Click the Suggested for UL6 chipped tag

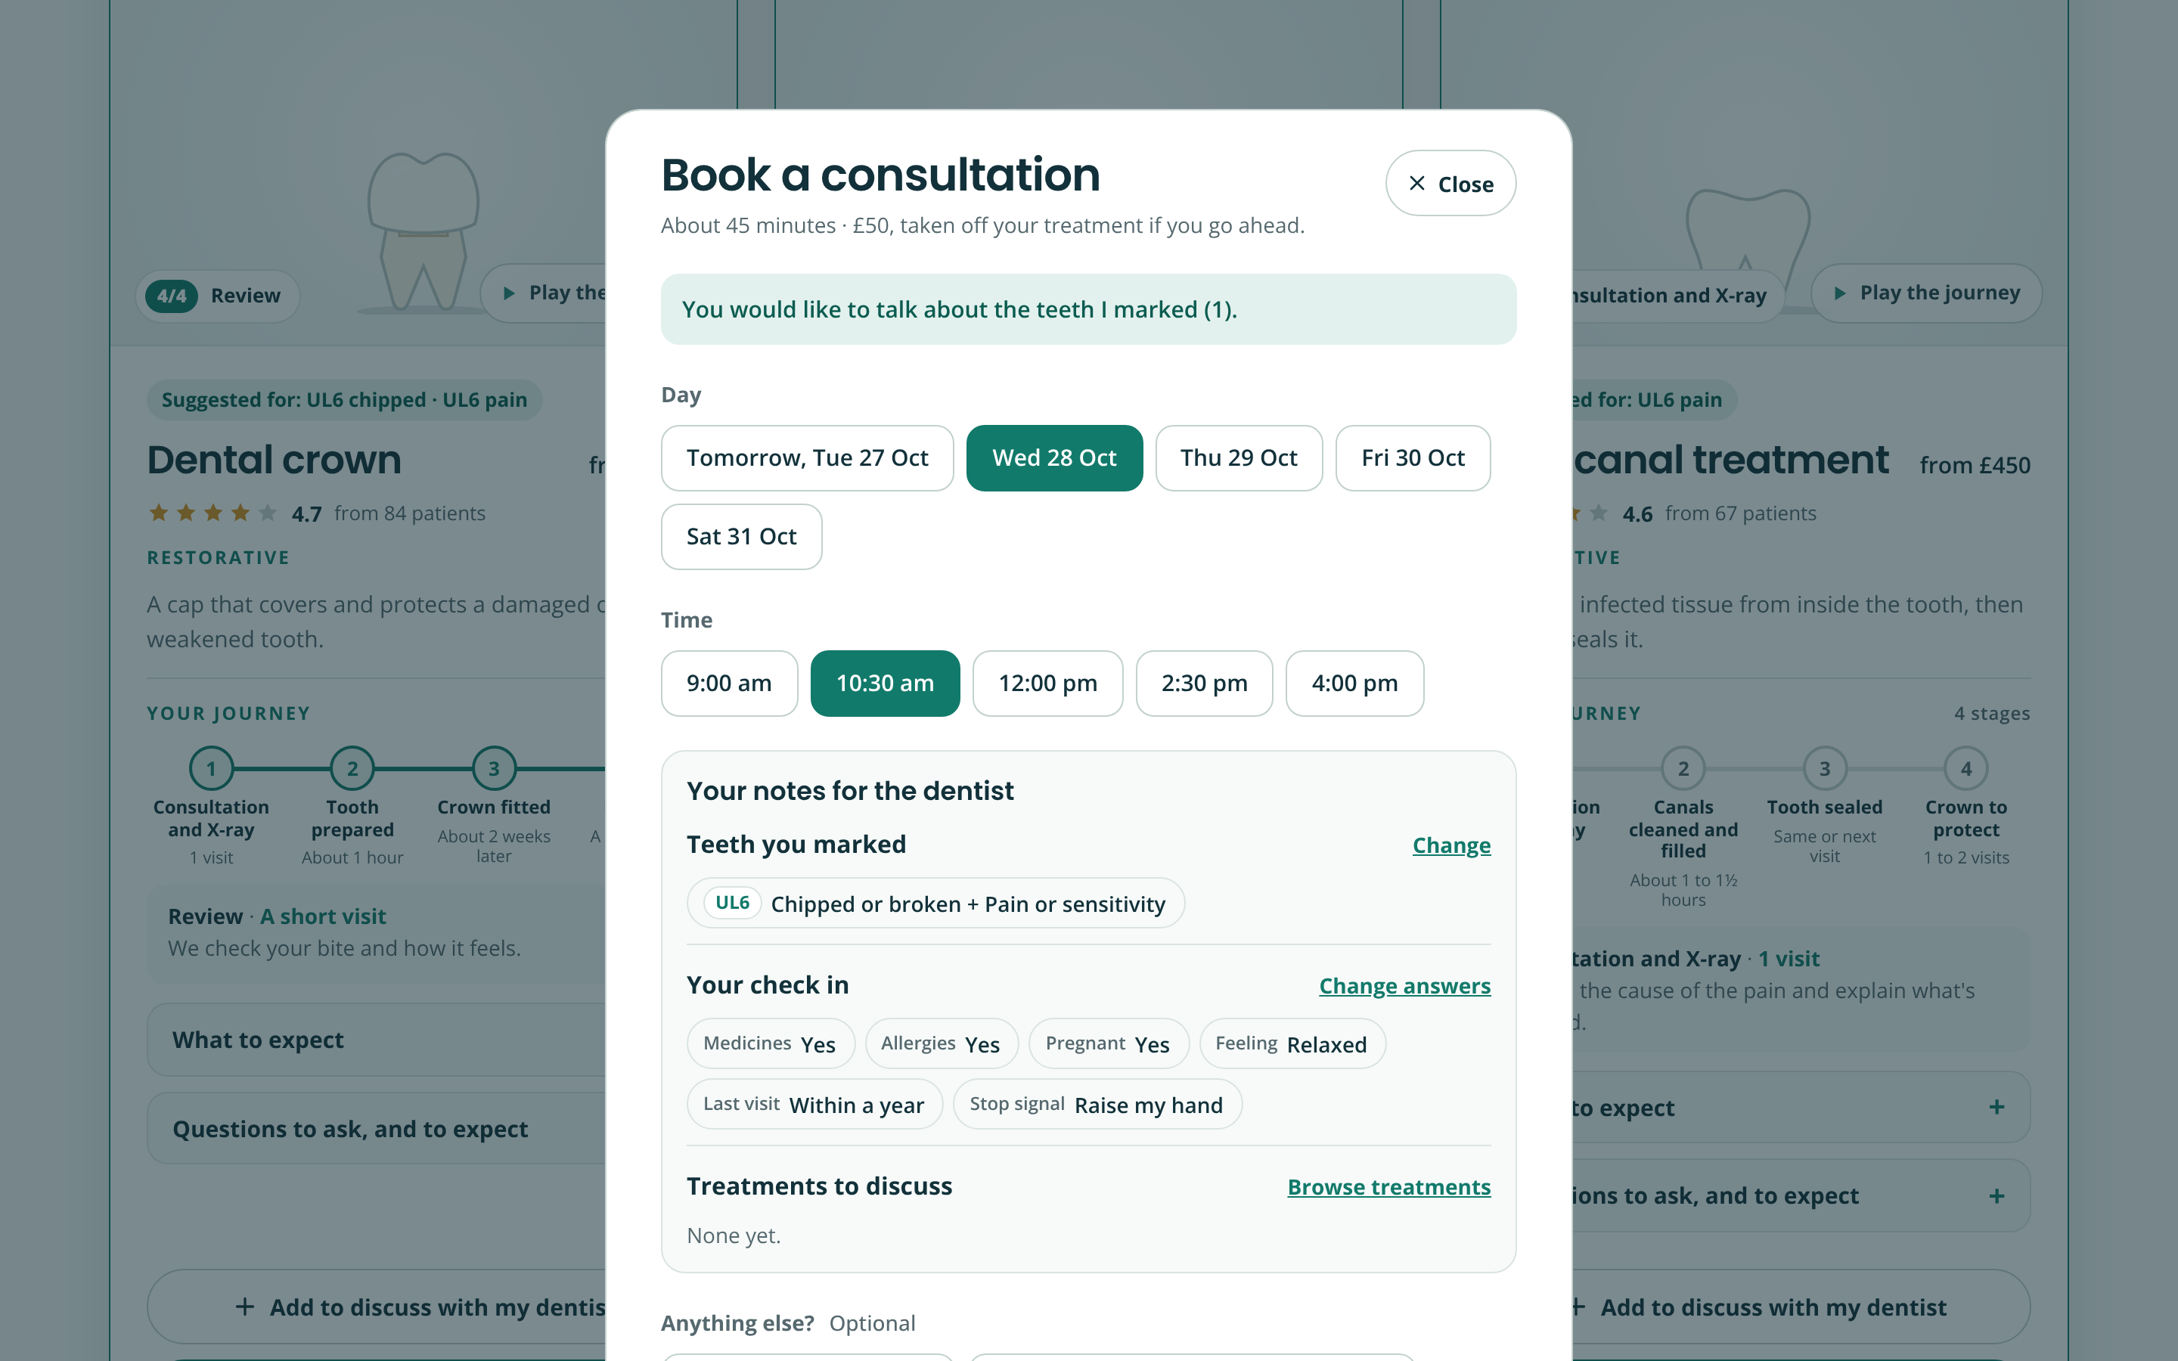tap(344, 400)
